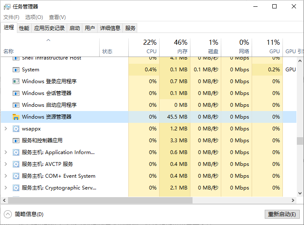Switch to the 服务 tab
Screen dimensions: 304x225
pyautogui.click(x=130, y=28)
